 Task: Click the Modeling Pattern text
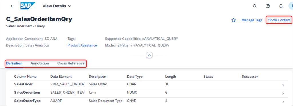137,45
